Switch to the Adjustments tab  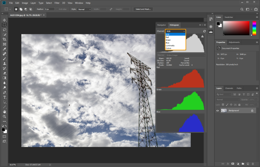(x=234, y=42)
